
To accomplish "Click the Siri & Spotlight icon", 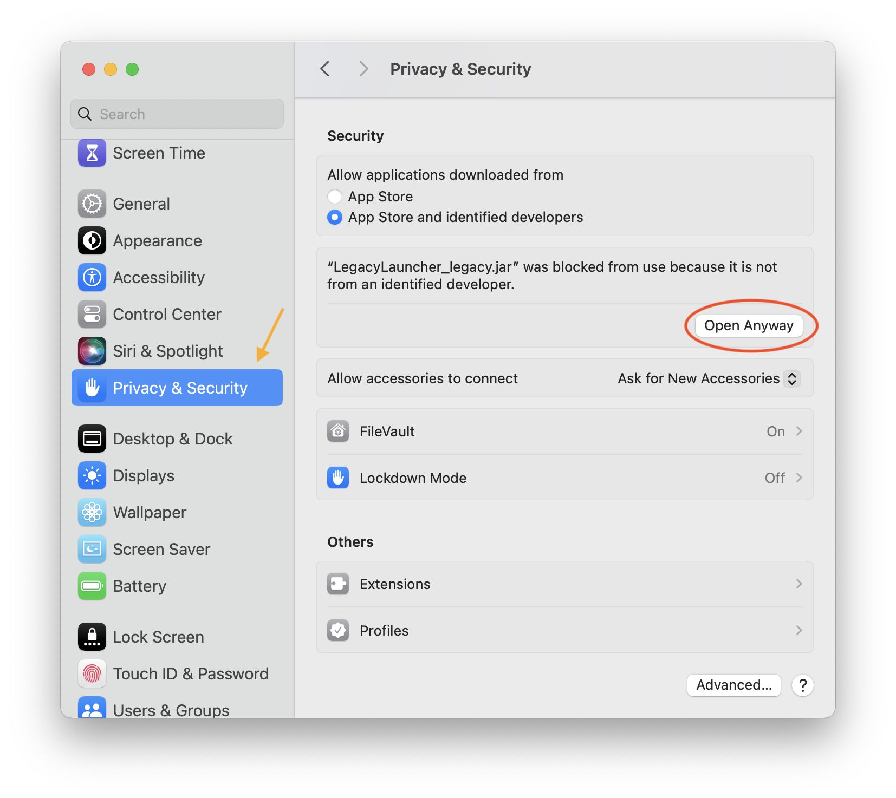I will pyautogui.click(x=92, y=351).
